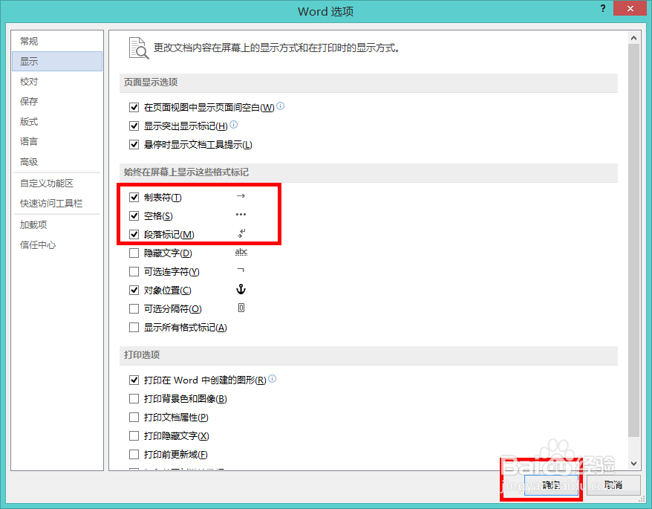Toggle 悬停时显示文档工具提示 checkbox
Image resolution: width=652 pixels, height=509 pixels.
point(134,145)
